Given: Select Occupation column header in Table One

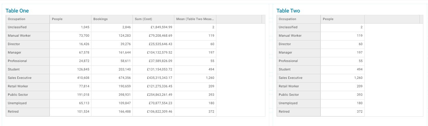Looking at the screenshot, I should [28, 19].
